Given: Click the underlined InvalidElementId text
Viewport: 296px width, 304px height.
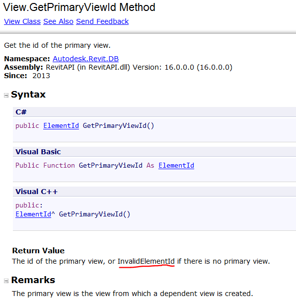Looking at the screenshot, I should [146, 261].
